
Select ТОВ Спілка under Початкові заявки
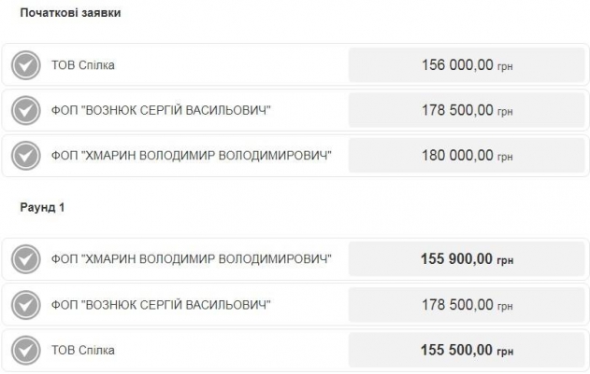click(x=84, y=65)
